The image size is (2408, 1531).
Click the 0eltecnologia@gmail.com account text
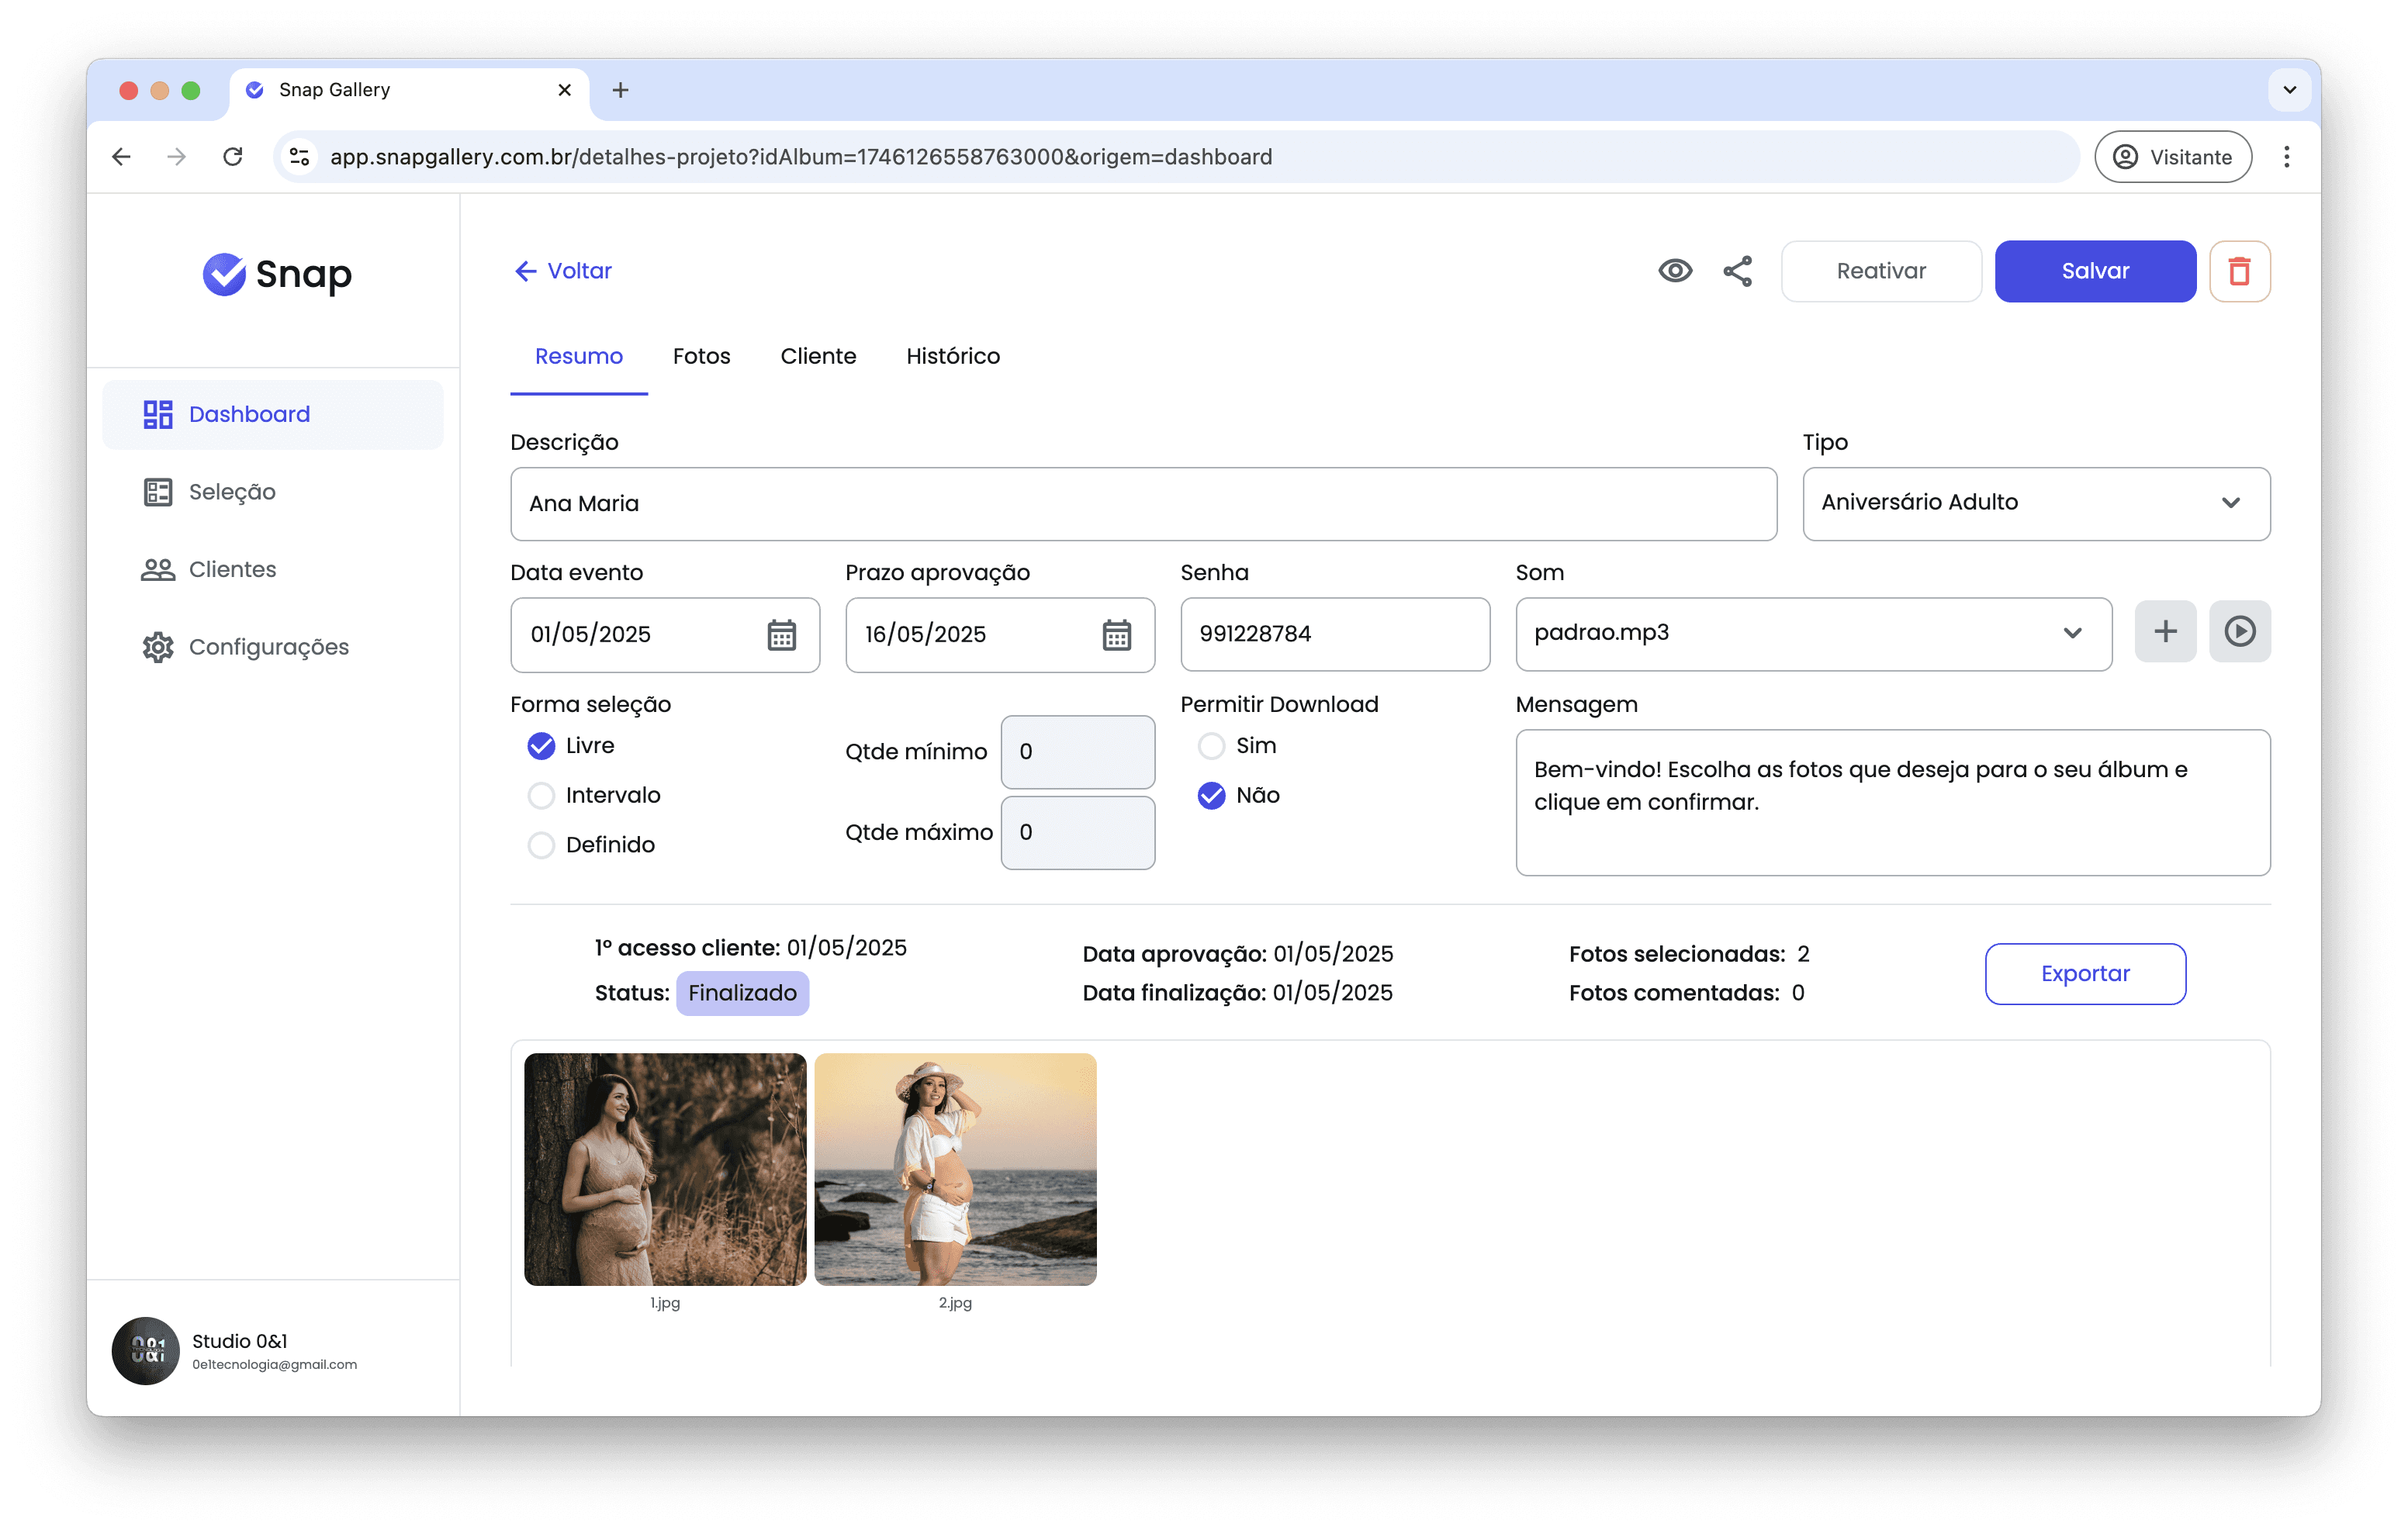tap(274, 1364)
